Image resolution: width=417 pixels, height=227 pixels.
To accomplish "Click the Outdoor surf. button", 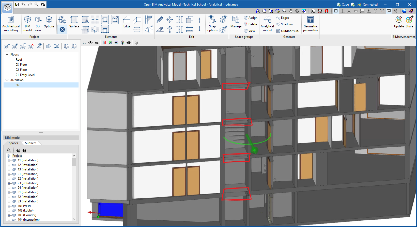I will pos(288,31).
